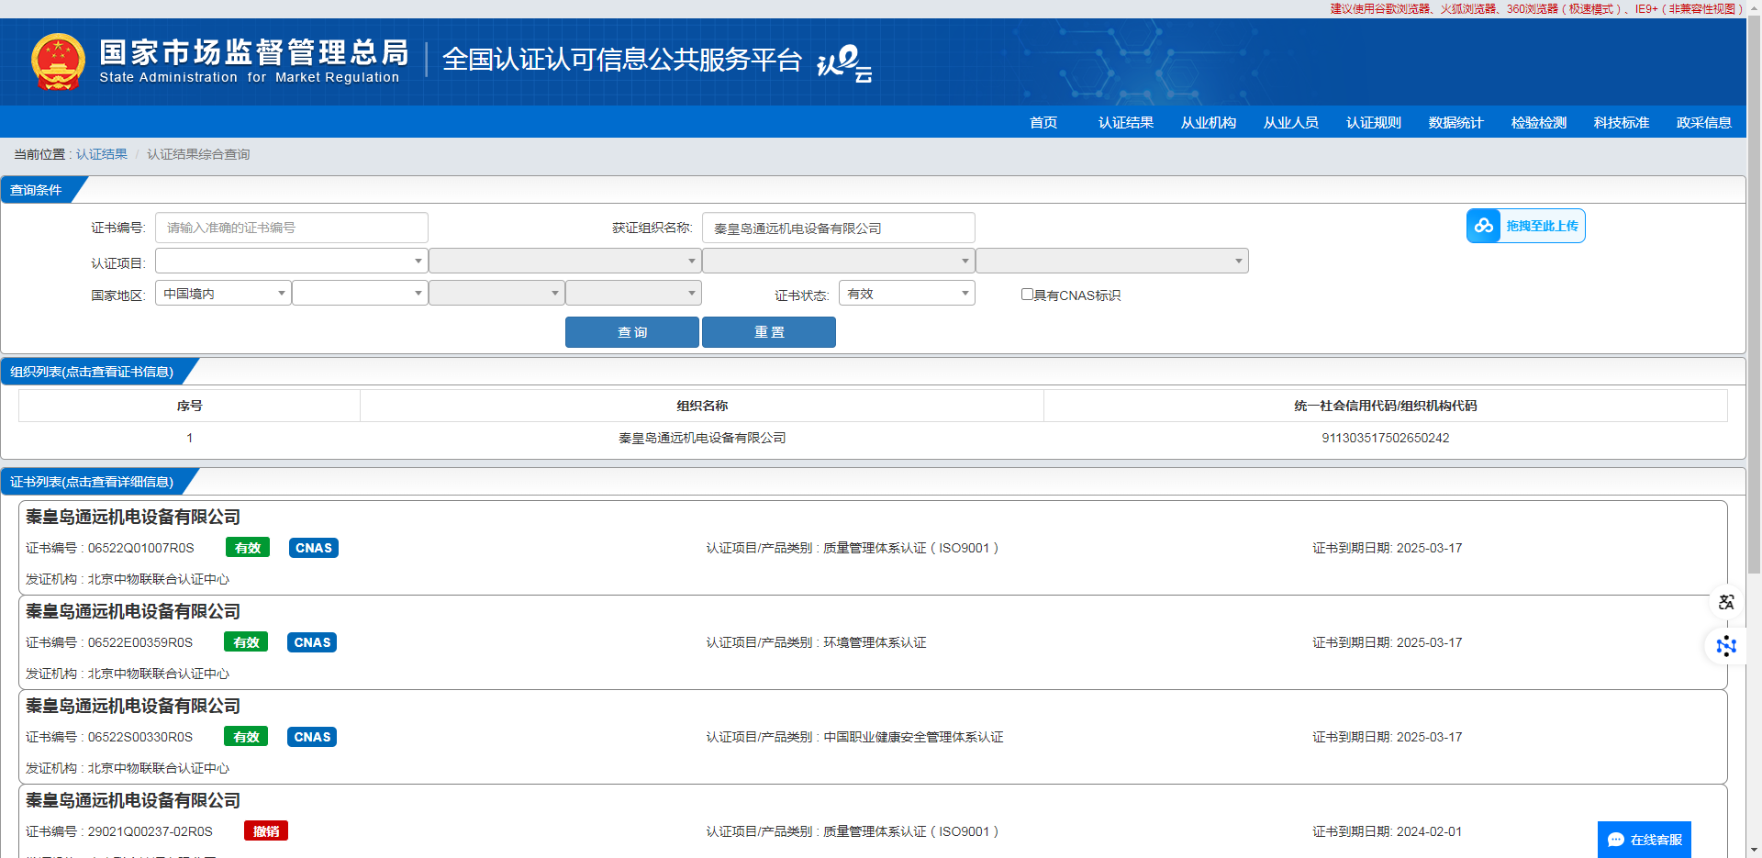Image resolution: width=1762 pixels, height=858 pixels.
Task: Click 有效 badge for certificate 06522S00330R0S
Action: pos(246,737)
